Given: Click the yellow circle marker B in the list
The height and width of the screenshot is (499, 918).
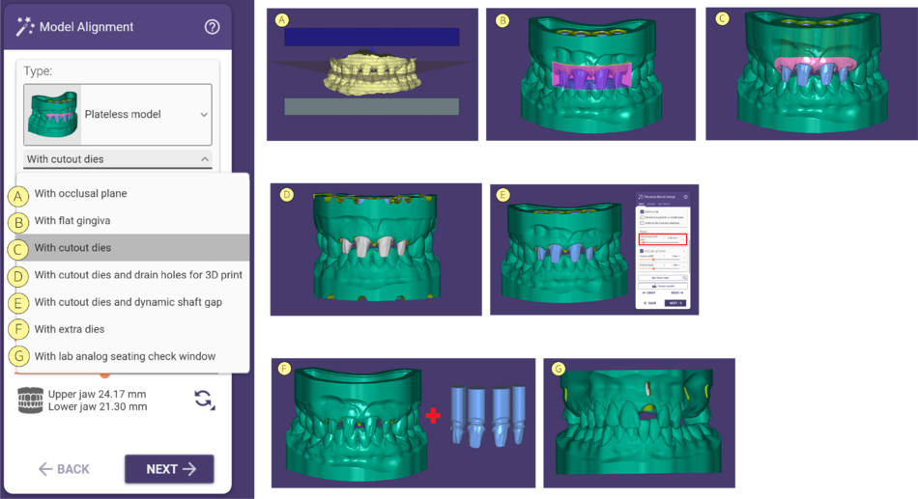Looking at the screenshot, I should click(18, 223).
